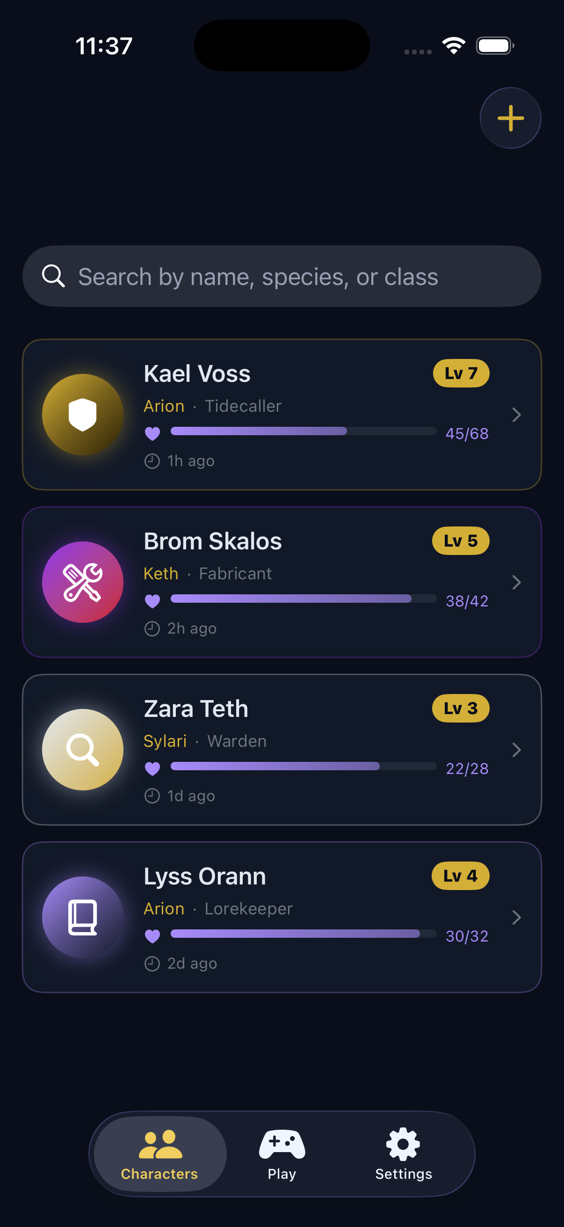Click the search magnifier icon in search bar

[53, 276]
